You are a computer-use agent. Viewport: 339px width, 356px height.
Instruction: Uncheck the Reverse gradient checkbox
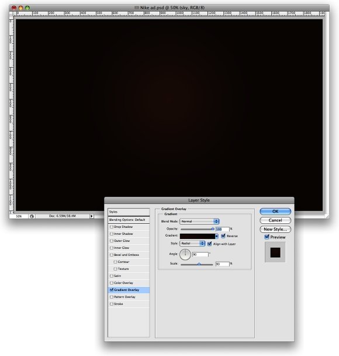click(x=223, y=236)
